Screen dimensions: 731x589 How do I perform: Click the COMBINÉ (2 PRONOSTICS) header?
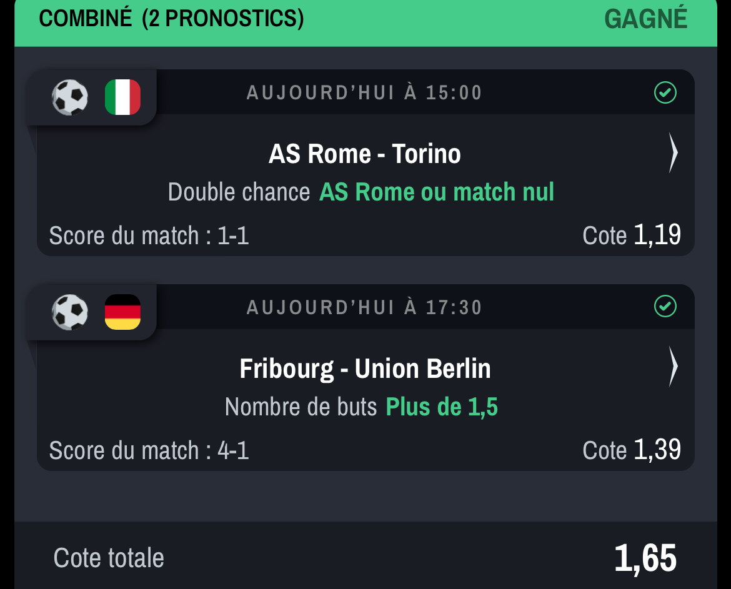pyautogui.click(x=171, y=19)
